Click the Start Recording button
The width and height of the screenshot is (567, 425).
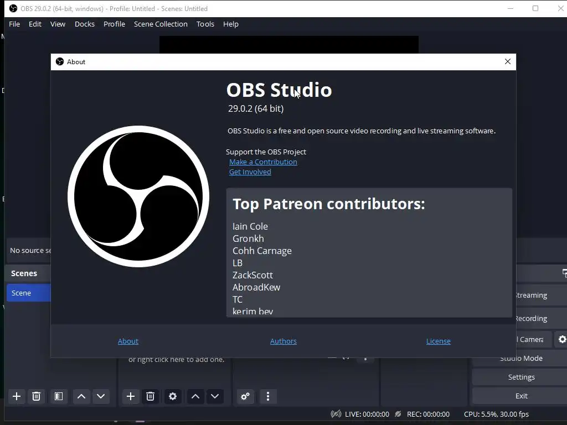click(542, 318)
